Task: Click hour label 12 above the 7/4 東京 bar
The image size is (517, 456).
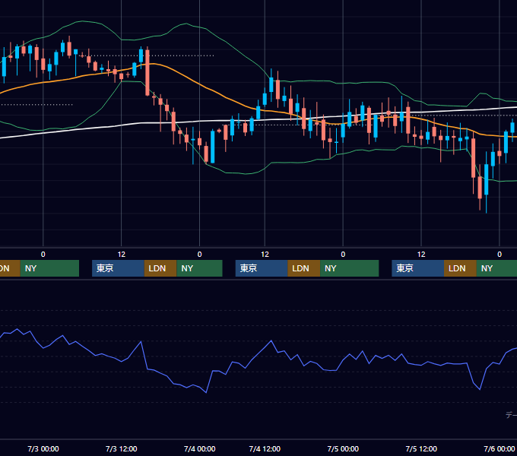Action: [x=265, y=255]
